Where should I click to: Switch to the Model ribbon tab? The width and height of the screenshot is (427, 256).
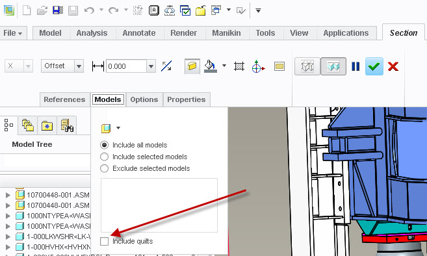(51, 33)
